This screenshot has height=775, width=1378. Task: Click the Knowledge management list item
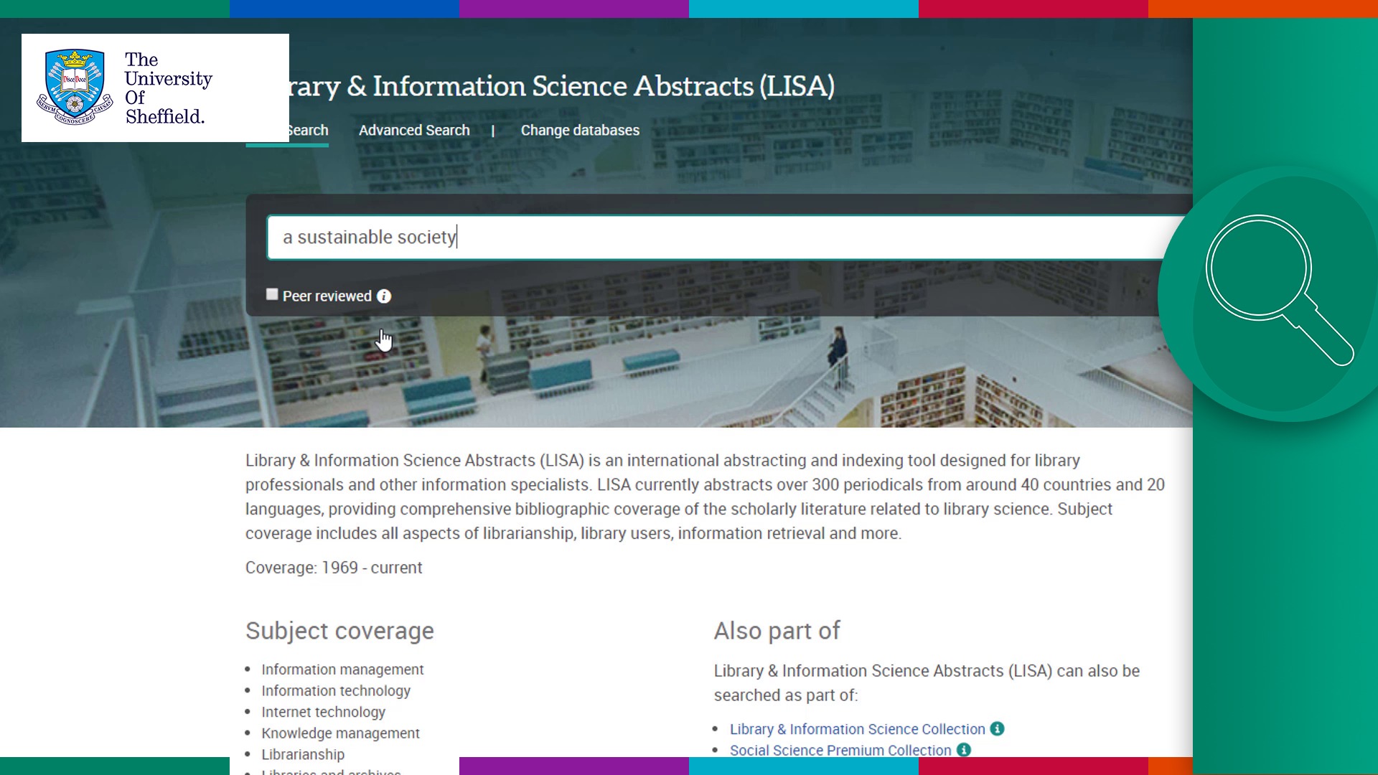[340, 733]
